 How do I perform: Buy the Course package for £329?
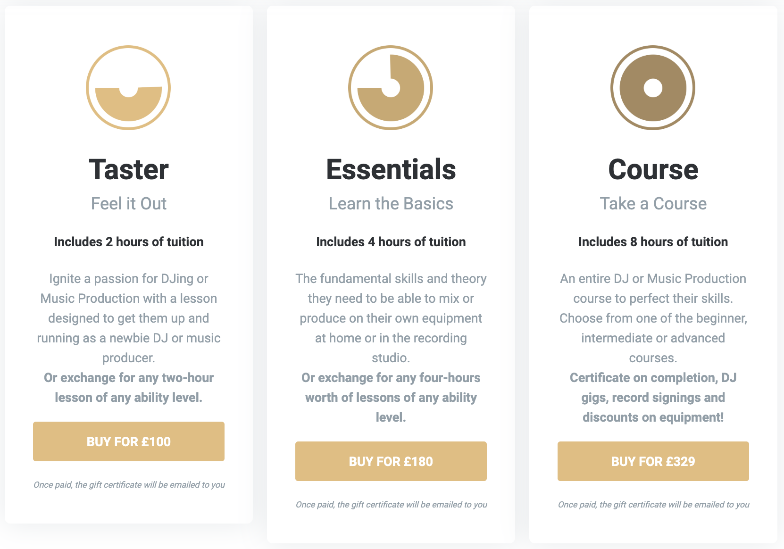point(653,461)
